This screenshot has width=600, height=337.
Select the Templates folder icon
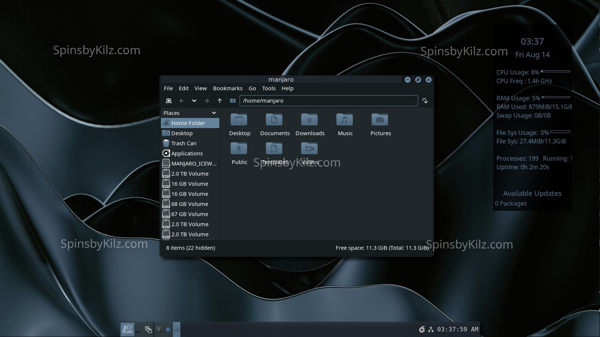point(274,149)
